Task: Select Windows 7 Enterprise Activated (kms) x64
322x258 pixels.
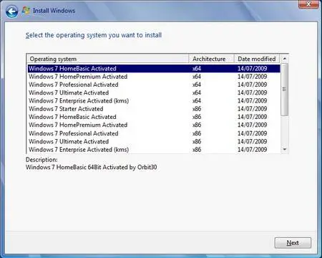Action: (154, 101)
